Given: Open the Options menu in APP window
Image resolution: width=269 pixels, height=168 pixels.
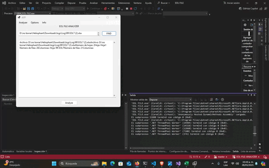Looking at the screenshot, I should coord(34,23).
